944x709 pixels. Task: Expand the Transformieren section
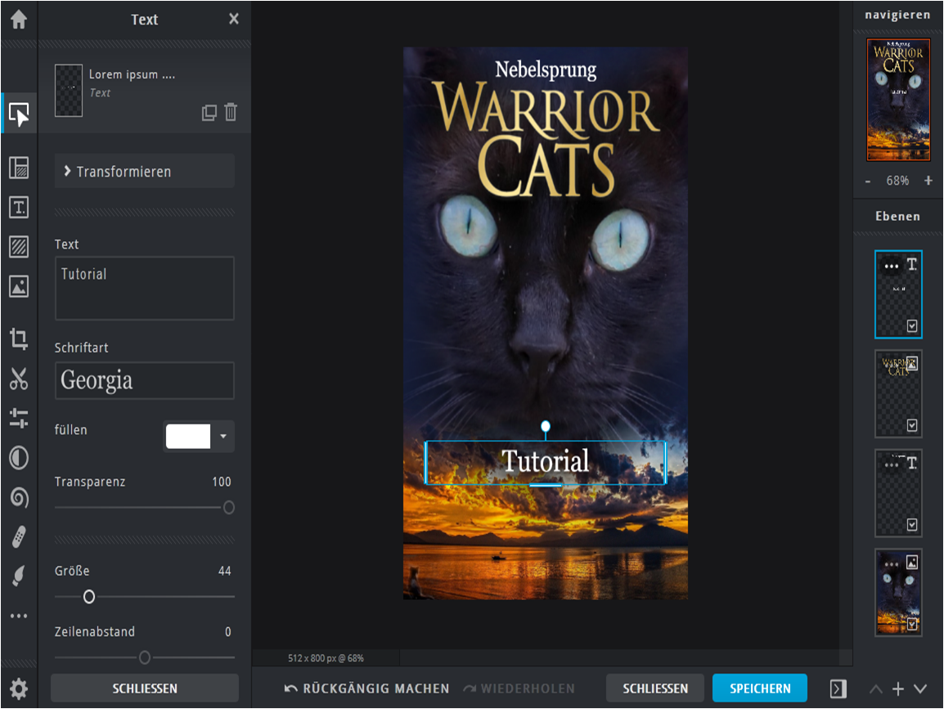tap(145, 172)
